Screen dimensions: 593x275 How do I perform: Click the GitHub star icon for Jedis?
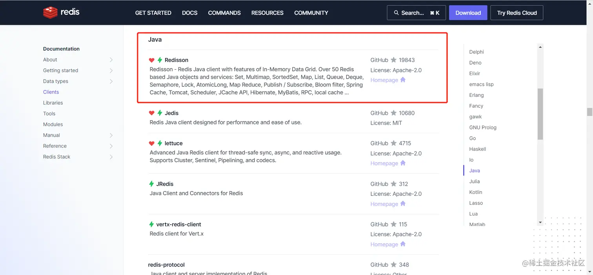tap(394, 113)
